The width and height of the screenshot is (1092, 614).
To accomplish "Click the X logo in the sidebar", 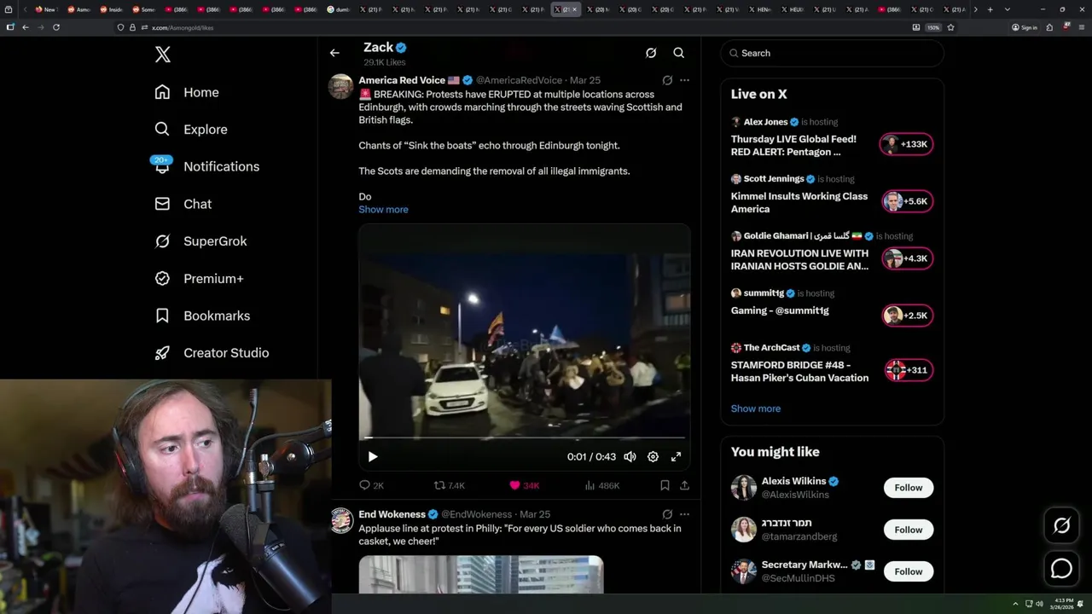I will (163, 55).
